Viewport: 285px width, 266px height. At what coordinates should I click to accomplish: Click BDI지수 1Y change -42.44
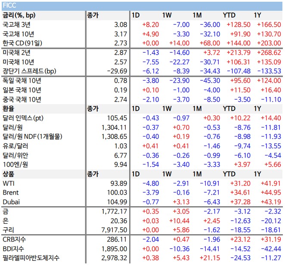click(x=271, y=249)
